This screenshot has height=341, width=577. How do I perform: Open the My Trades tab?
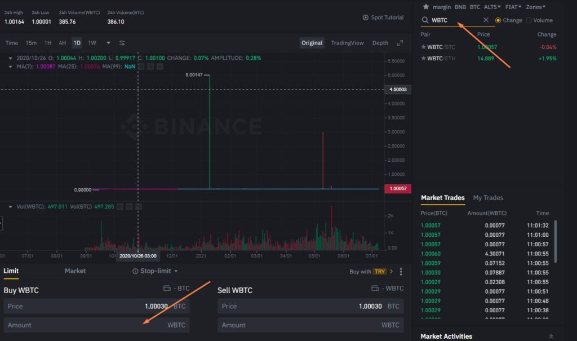488,198
